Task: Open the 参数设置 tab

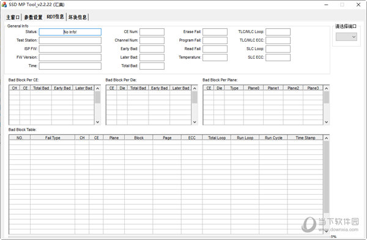Action: [x=33, y=17]
